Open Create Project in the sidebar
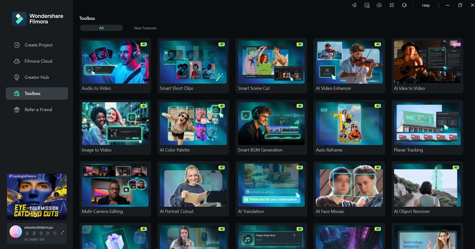The image size is (475, 249). [37, 45]
